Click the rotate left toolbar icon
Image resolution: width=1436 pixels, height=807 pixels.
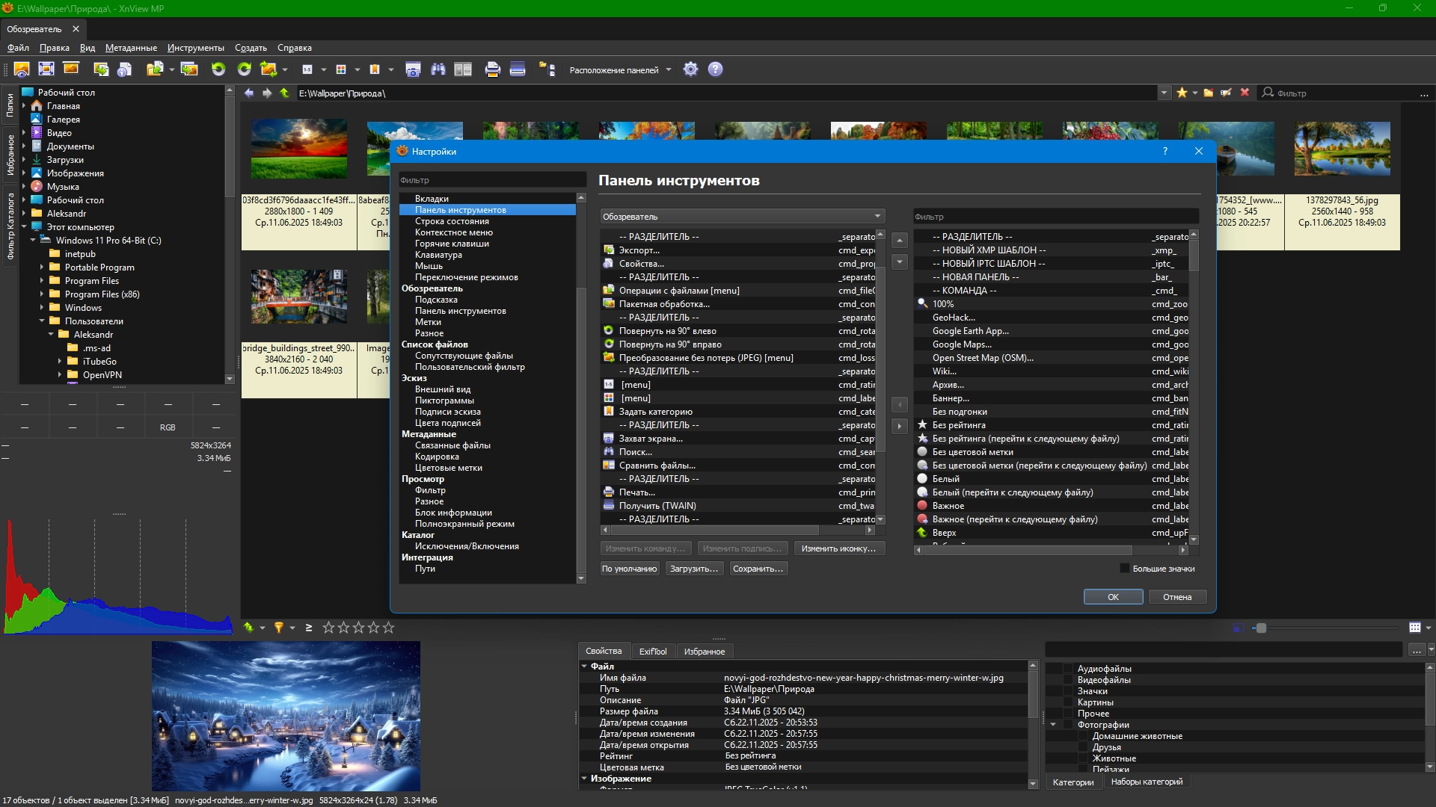tap(218, 69)
